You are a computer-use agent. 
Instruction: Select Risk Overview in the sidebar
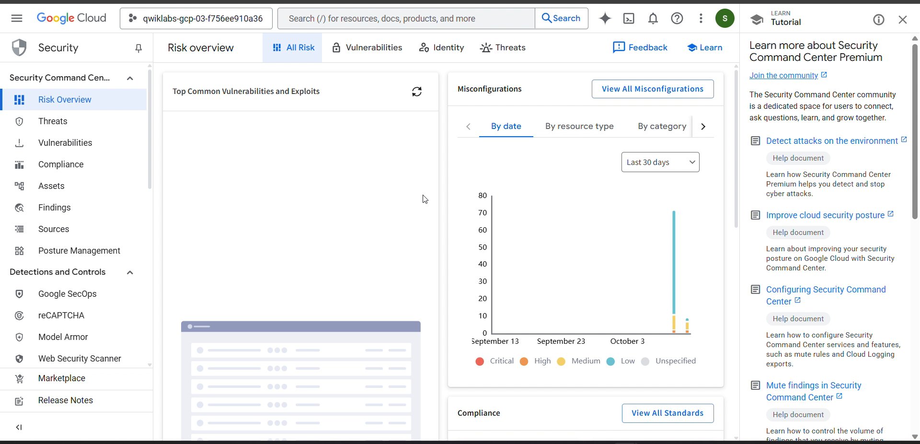[x=74, y=100]
